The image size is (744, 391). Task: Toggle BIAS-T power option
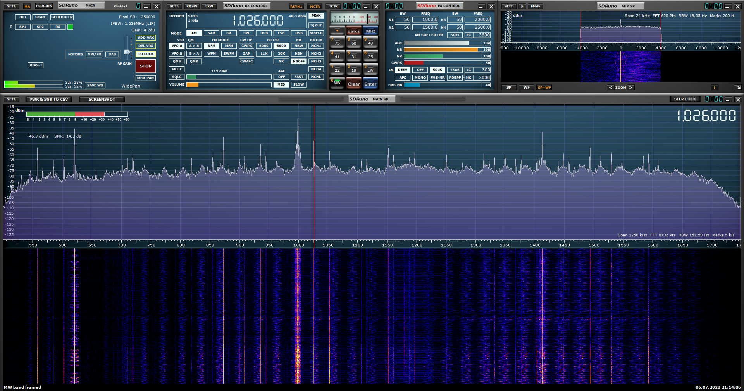pos(36,65)
